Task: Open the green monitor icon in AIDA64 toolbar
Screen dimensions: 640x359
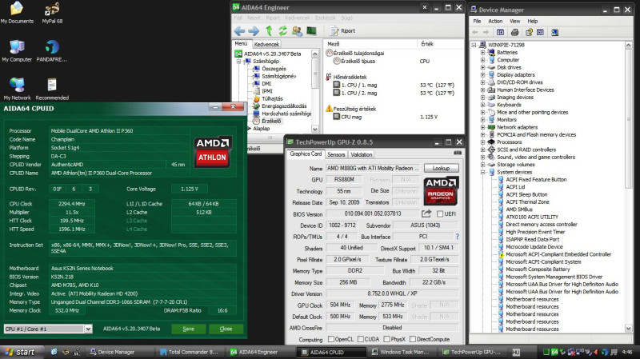Action: tap(311, 30)
